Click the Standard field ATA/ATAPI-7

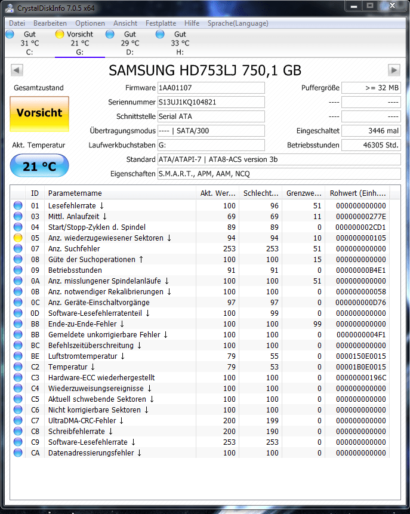[279, 159]
